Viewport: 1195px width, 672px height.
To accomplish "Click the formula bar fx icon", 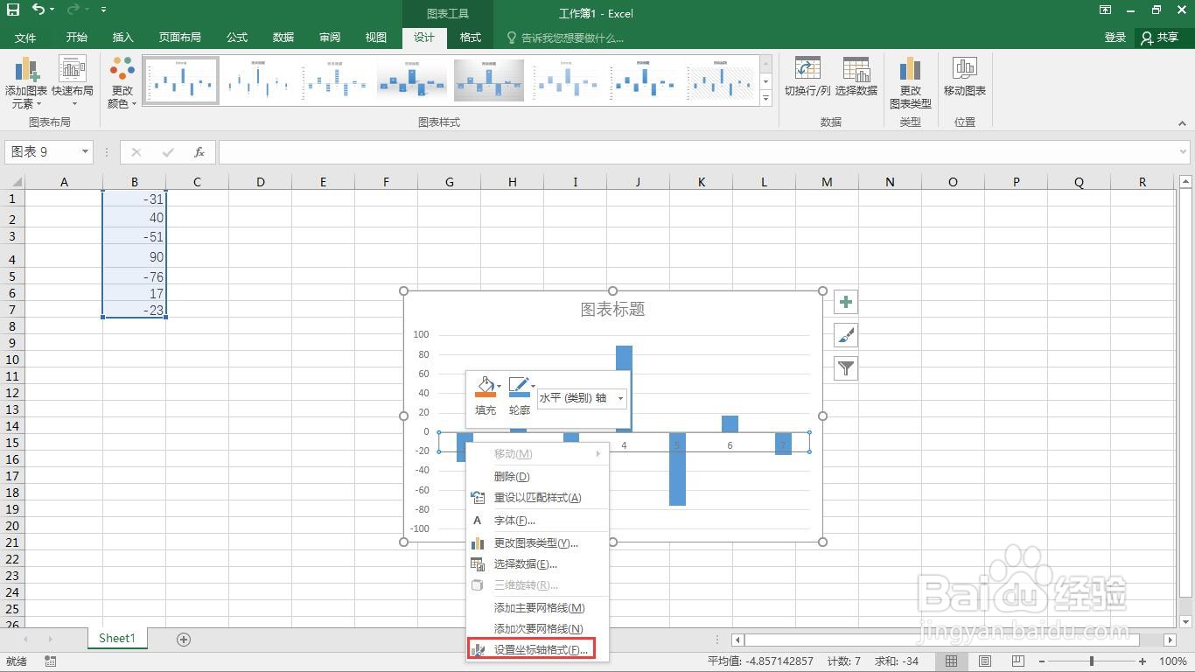I will [199, 152].
